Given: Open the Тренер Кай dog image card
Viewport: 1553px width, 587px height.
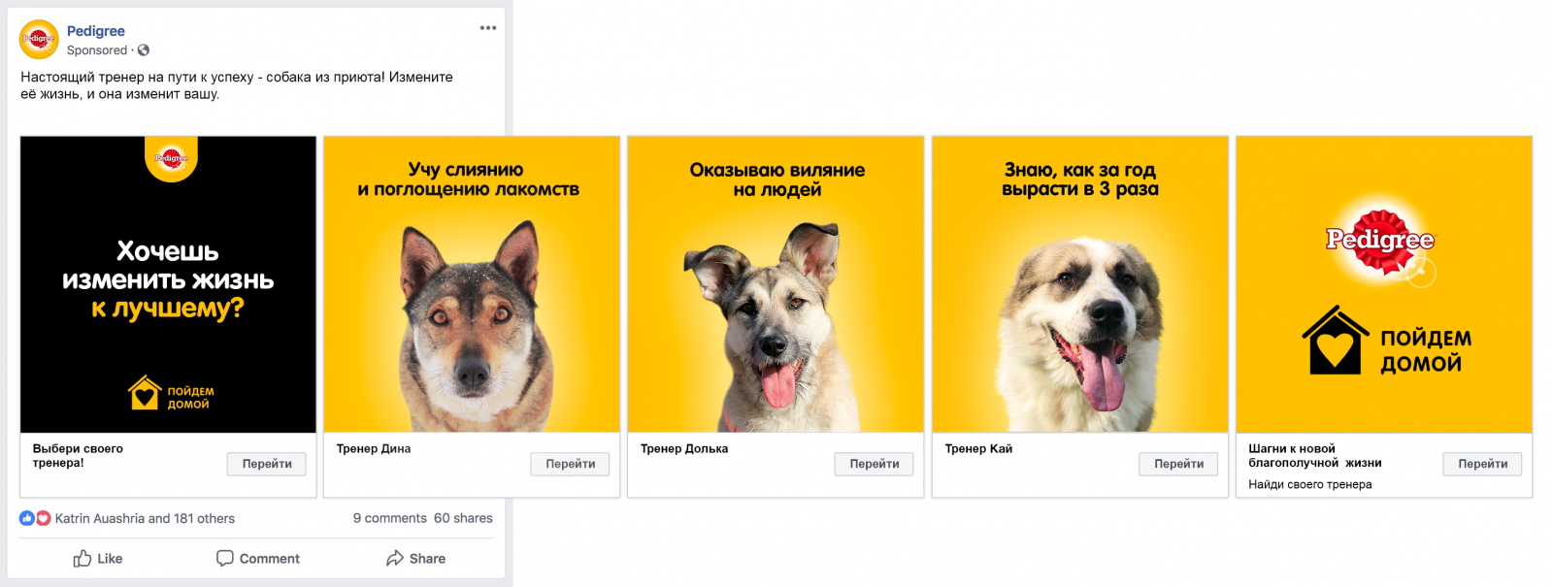Looking at the screenshot, I should tap(1080, 284).
